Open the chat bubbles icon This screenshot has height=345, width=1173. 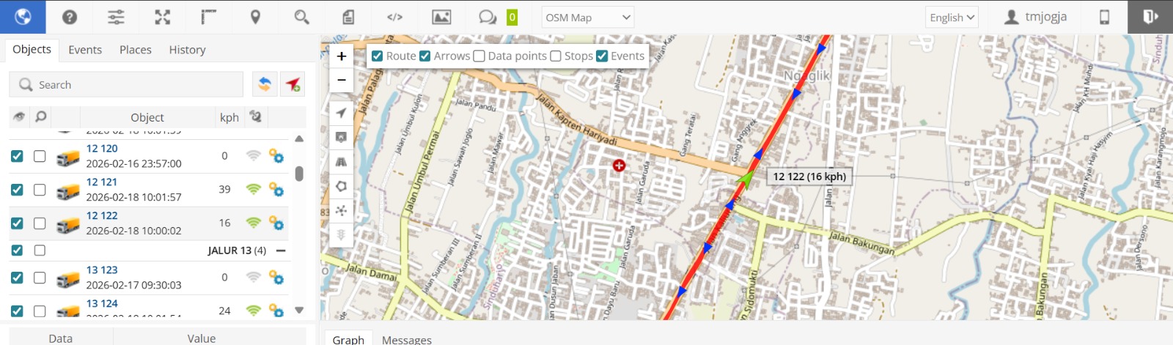tap(488, 17)
